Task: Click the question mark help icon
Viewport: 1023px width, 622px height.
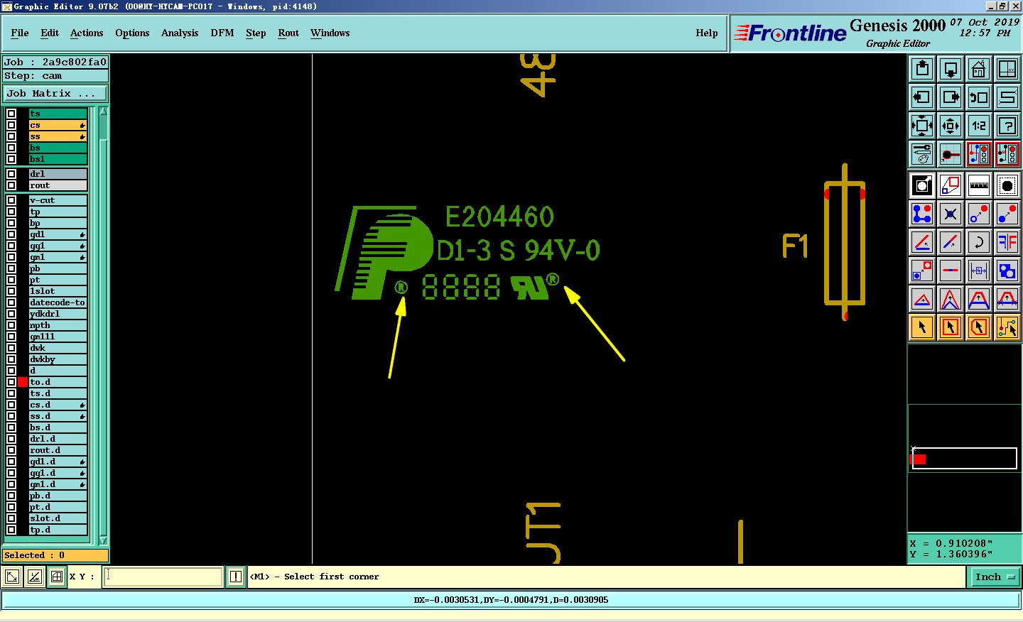Action: pyautogui.click(x=1007, y=126)
